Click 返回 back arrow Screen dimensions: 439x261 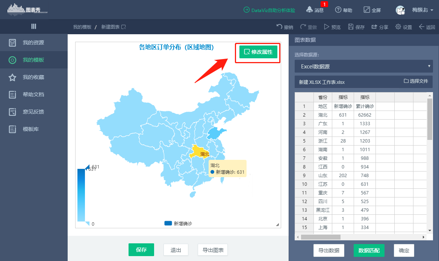[x=427, y=27]
